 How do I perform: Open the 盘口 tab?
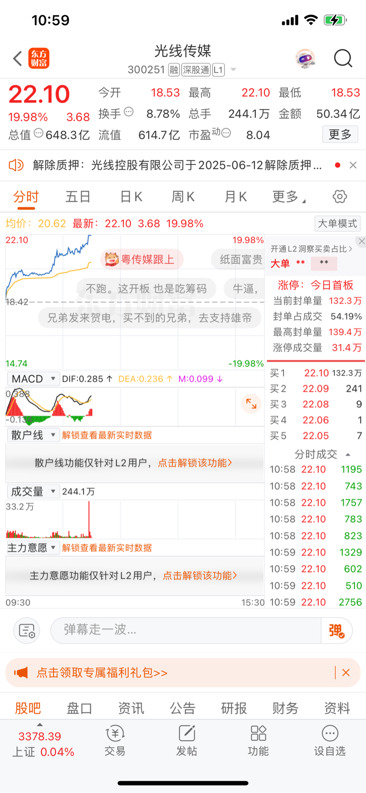pyautogui.click(x=79, y=708)
